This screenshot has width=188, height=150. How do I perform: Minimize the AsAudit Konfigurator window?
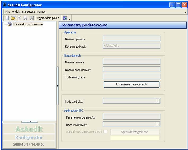[172, 5]
